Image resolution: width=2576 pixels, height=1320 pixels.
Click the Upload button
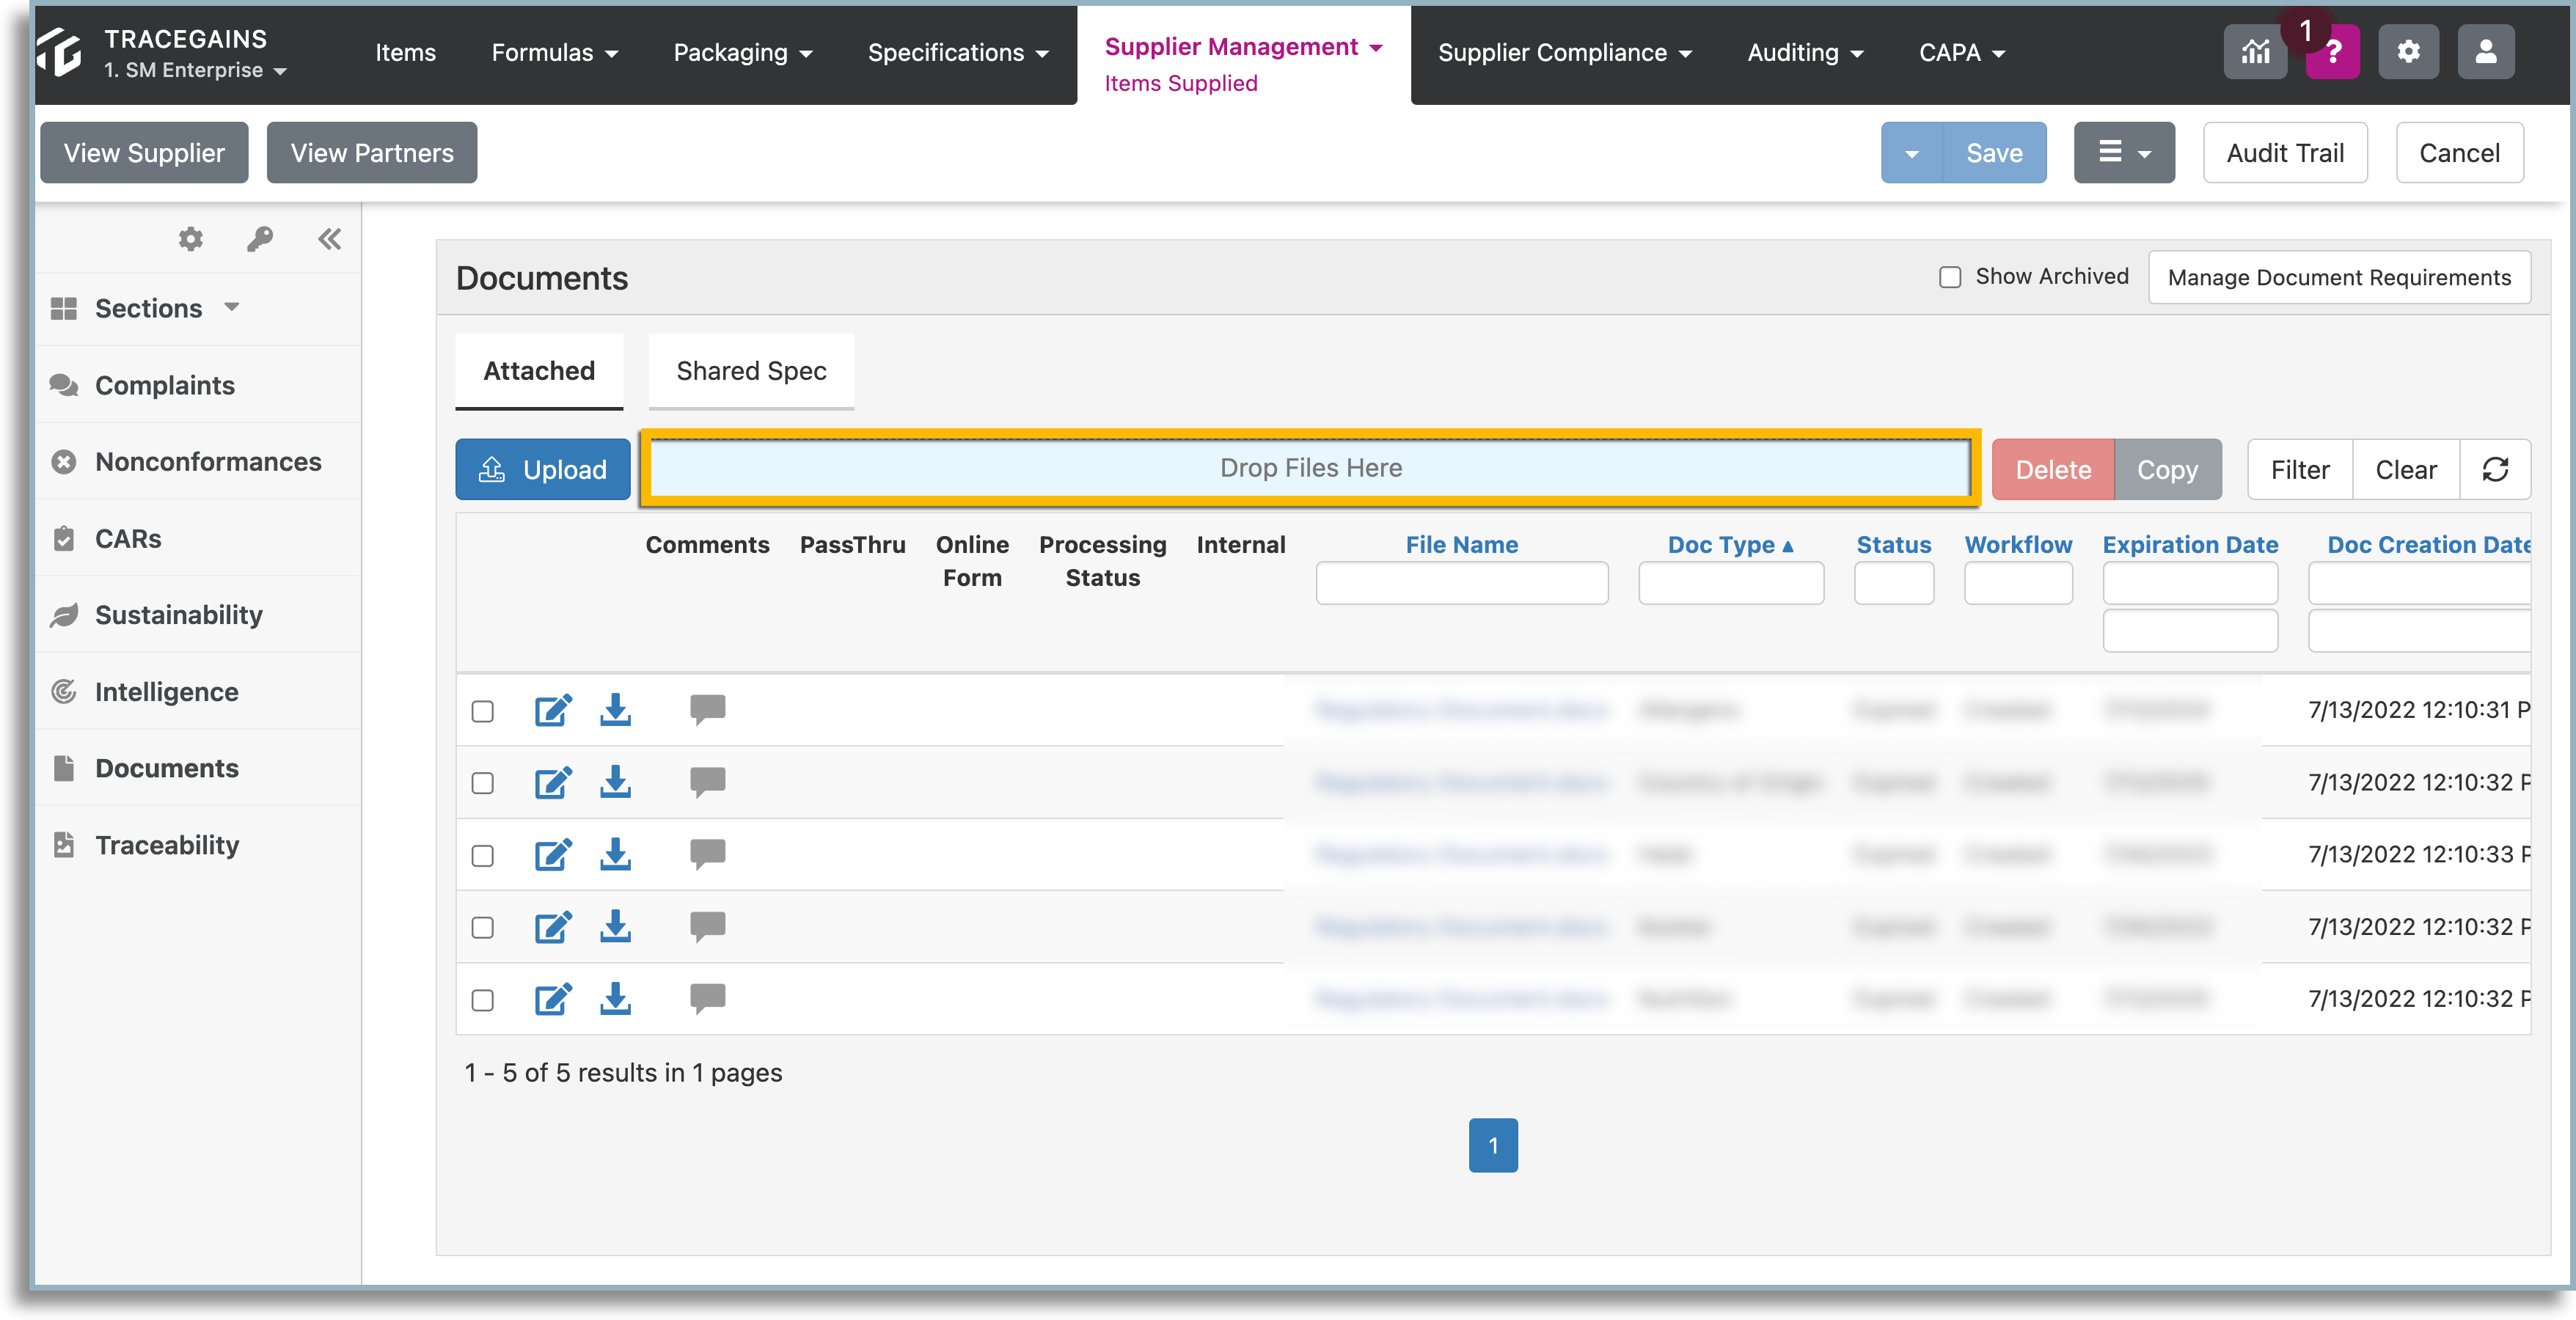click(x=543, y=469)
